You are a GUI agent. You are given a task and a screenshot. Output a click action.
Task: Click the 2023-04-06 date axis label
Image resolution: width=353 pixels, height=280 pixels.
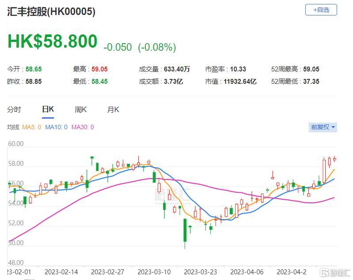(247, 272)
